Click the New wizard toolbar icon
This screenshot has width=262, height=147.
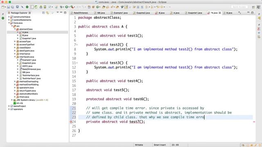pyautogui.click(x=3, y=7)
